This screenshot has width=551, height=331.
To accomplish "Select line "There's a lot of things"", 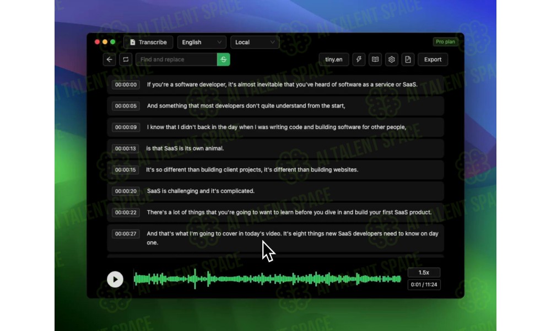I will point(289,212).
